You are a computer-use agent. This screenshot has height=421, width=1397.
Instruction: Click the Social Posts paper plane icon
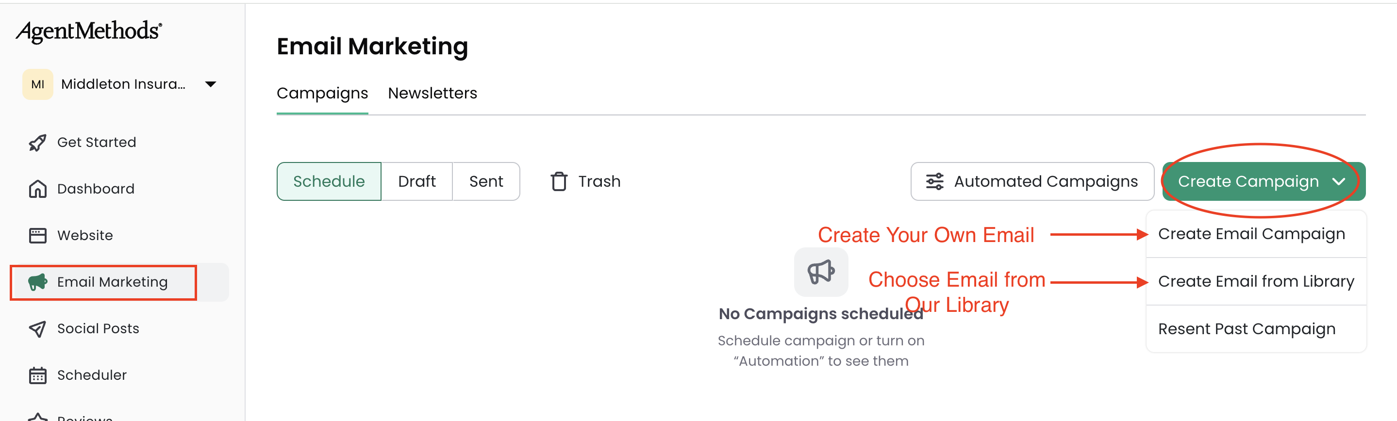click(x=37, y=329)
